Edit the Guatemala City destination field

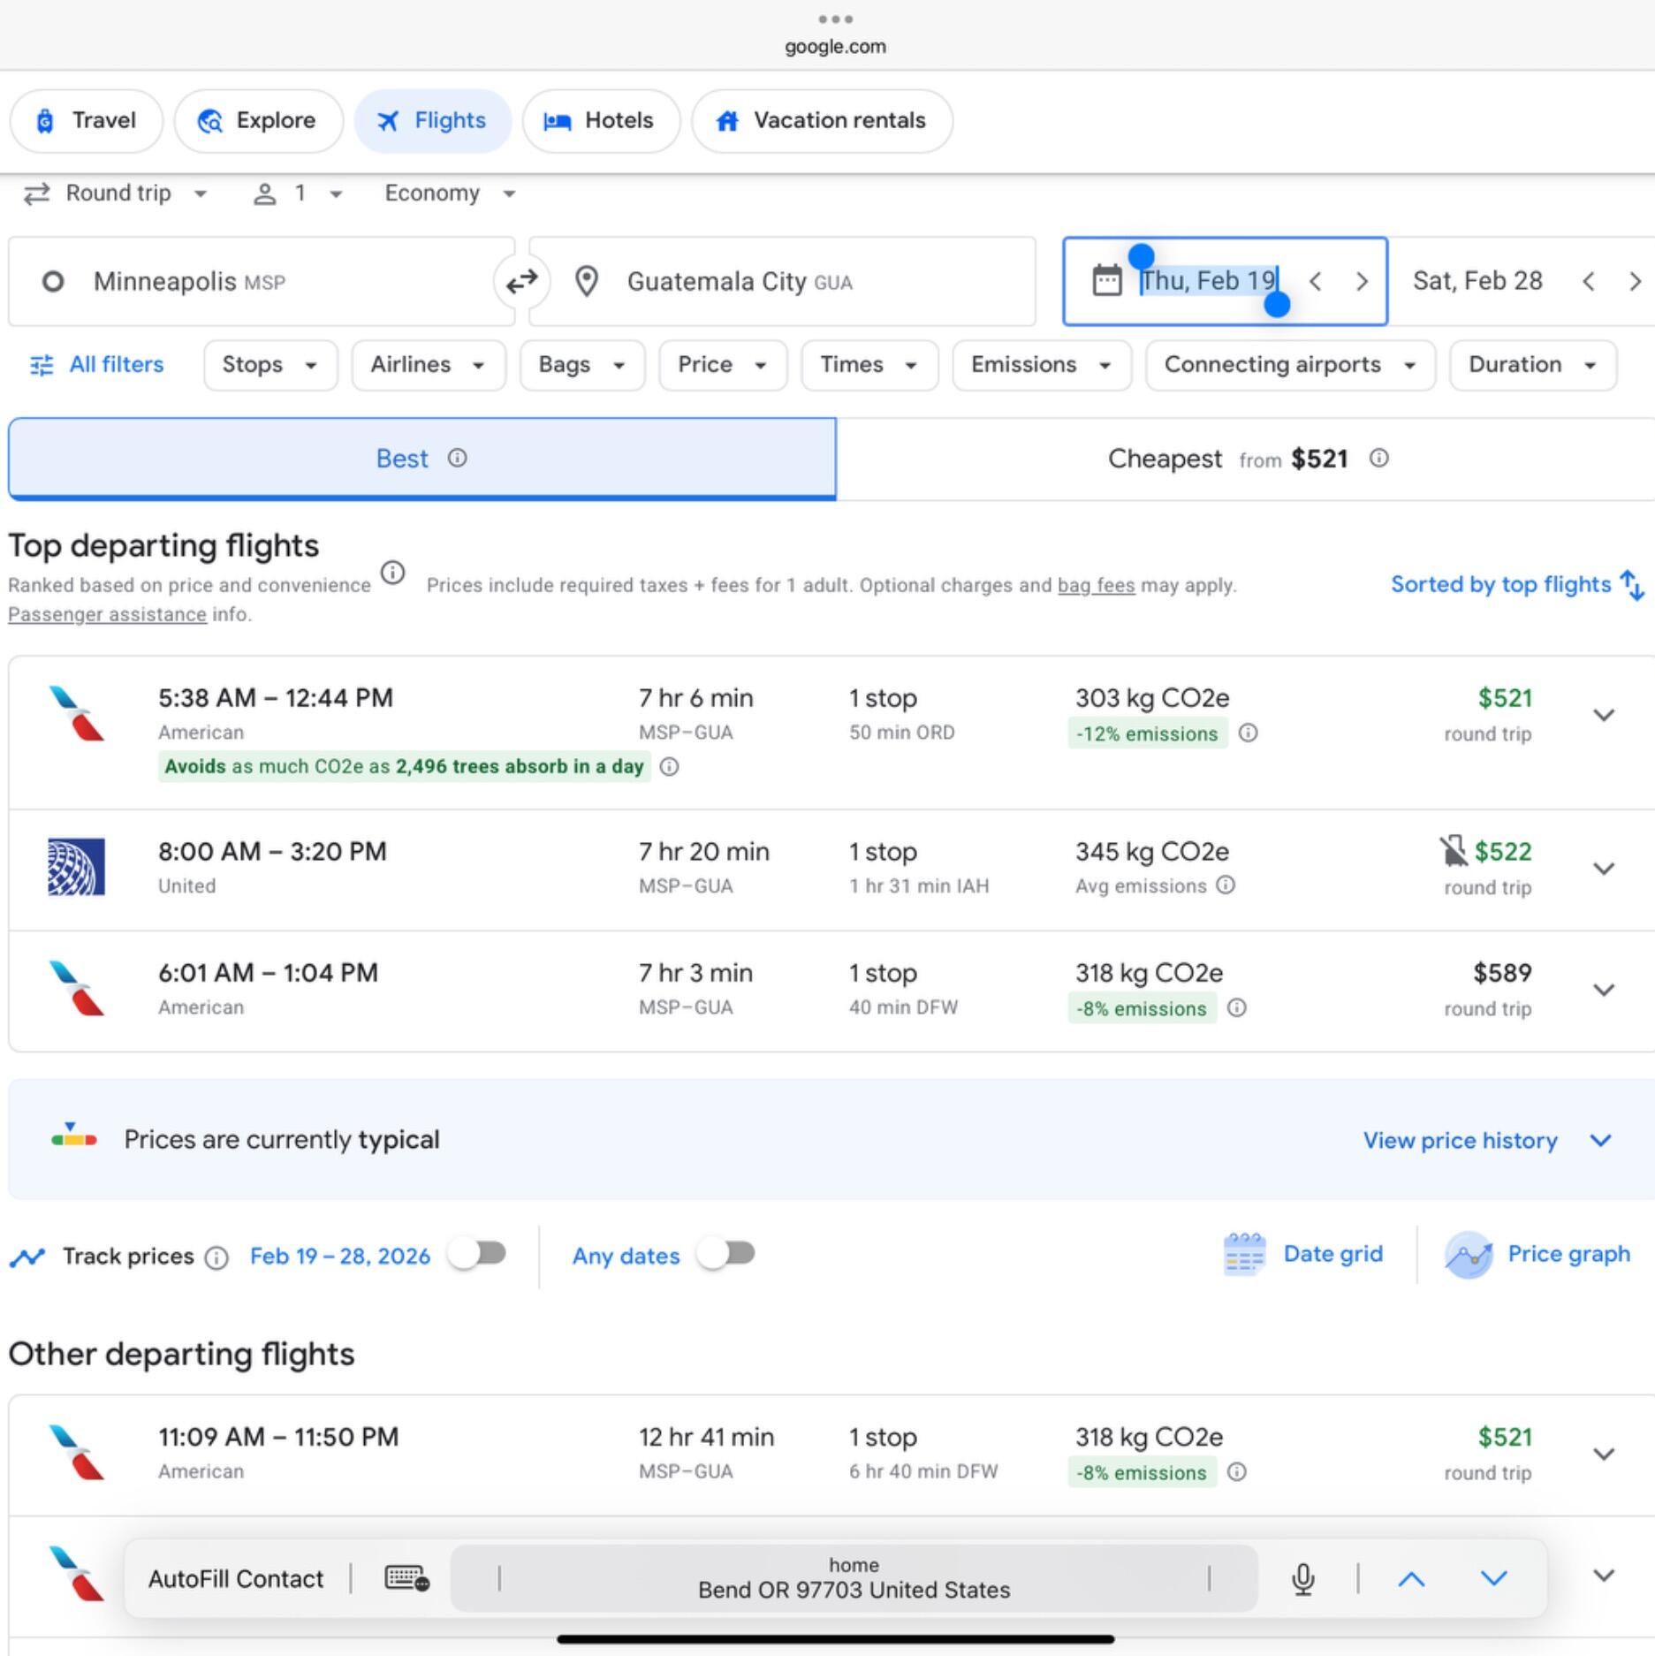point(782,282)
